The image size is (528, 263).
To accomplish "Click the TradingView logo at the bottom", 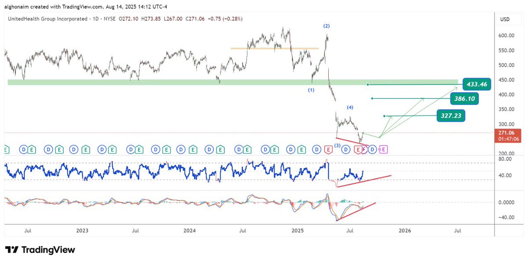I will click(40, 249).
